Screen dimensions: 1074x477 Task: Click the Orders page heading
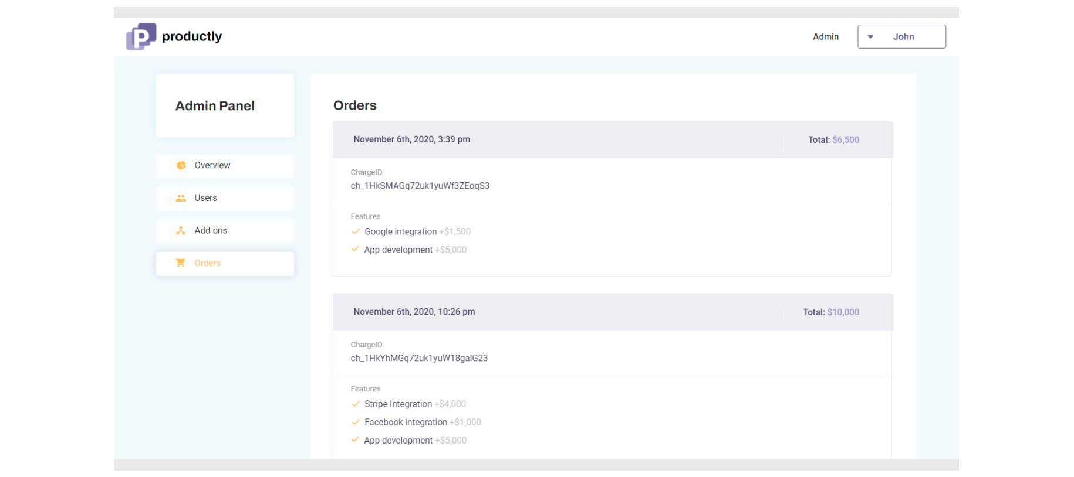pos(355,105)
